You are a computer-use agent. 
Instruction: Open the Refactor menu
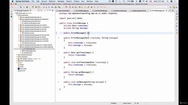tap(52, 1)
